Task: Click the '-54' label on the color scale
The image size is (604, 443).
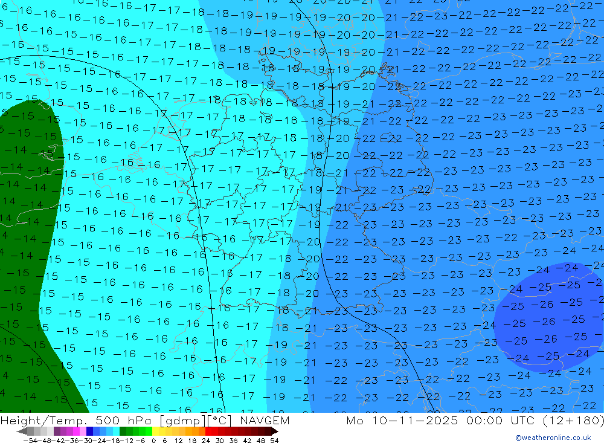Action: [29, 441]
